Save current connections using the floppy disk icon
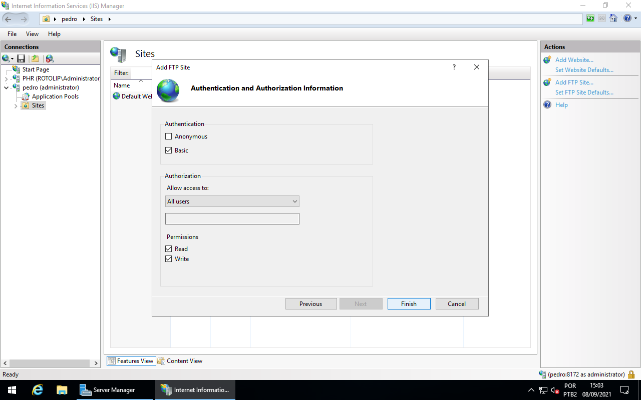The height and width of the screenshot is (400, 641). [x=21, y=58]
